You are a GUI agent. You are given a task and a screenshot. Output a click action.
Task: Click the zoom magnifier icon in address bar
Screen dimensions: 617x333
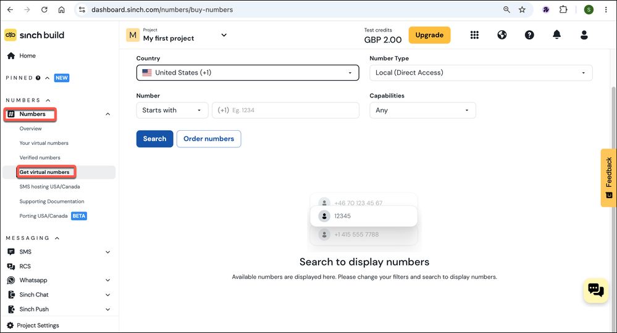coord(506,9)
